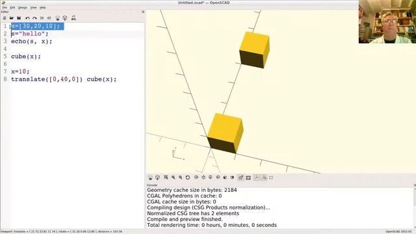
Task: Switch to the Back view cube icon
Action: coord(232,177)
